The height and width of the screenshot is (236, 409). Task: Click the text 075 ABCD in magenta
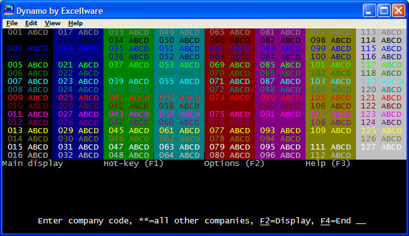pos(230,114)
